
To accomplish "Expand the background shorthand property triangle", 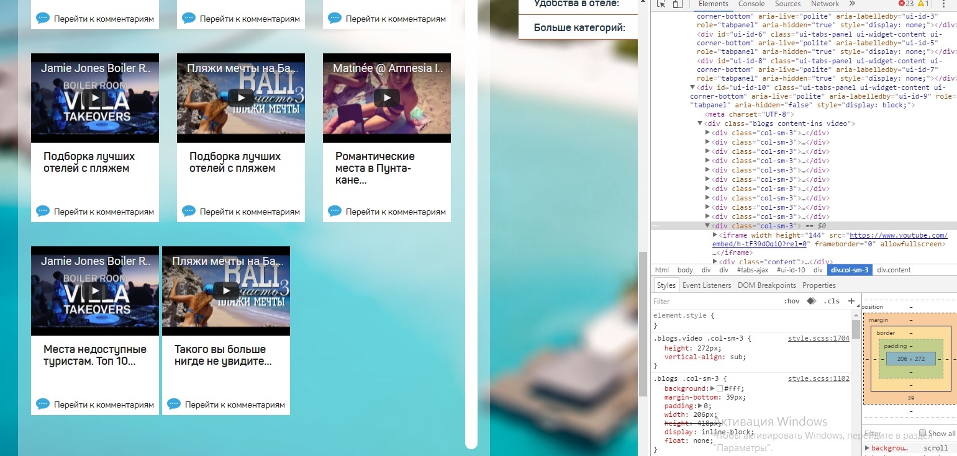I will pyautogui.click(x=713, y=388).
